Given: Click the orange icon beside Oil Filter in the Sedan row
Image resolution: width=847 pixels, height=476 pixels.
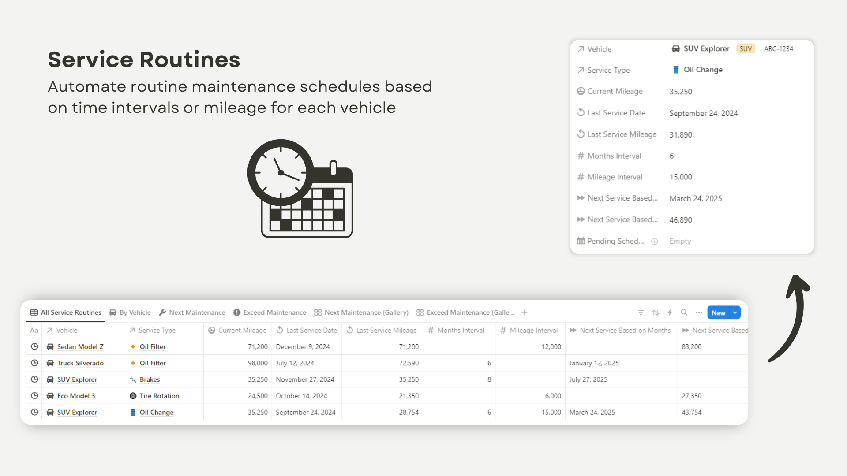Looking at the screenshot, I should (133, 347).
